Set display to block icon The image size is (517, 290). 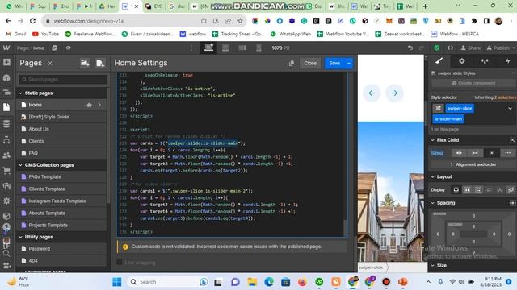456,190
